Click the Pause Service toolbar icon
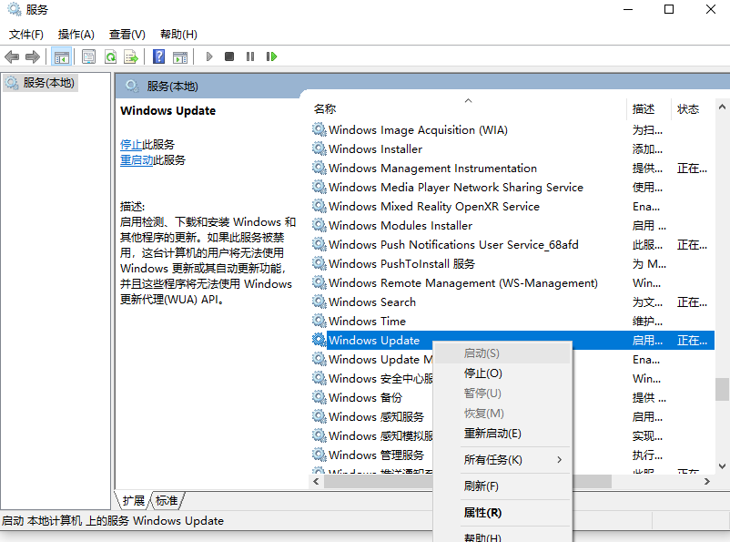The width and height of the screenshot is (730, 542). [250, 56]
